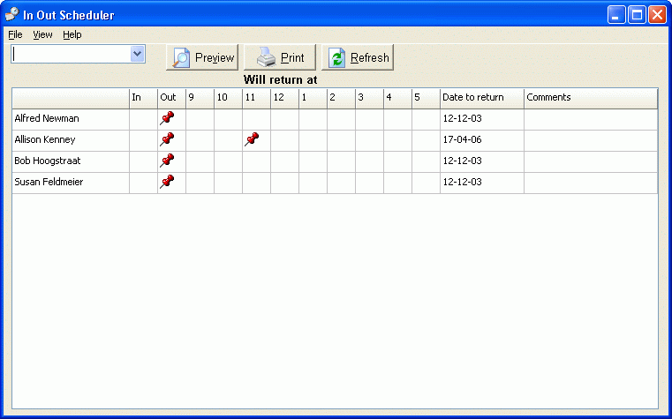
Task: Click Susan Feldmeier's return date 12-12-03
Action: coord(463,182)
